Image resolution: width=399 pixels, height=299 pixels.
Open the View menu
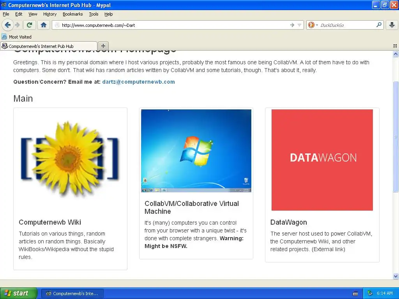pyautogui.click(x=33, y=14)
